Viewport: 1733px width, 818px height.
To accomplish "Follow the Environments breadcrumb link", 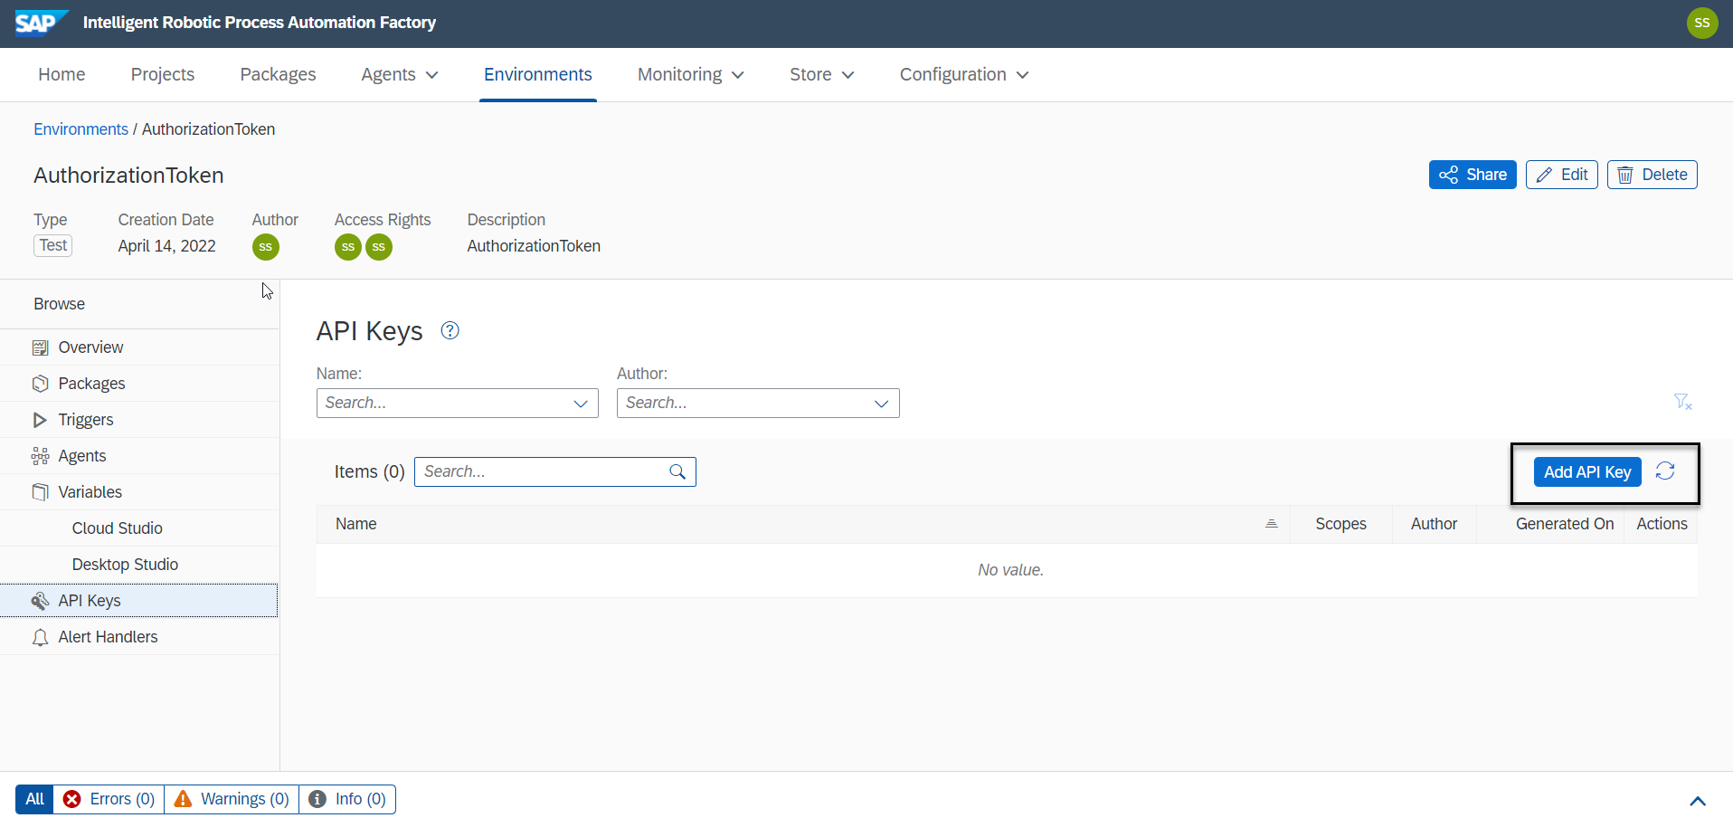I will click(80, 129).
